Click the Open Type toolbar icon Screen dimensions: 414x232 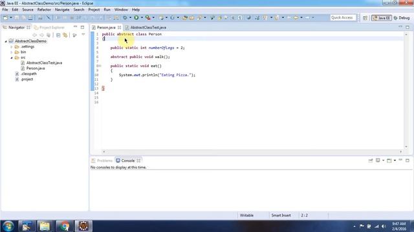(x=185, y=17)
